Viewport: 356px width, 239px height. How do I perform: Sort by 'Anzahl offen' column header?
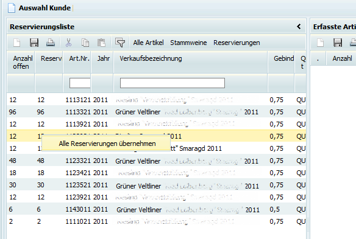[21, 62]
